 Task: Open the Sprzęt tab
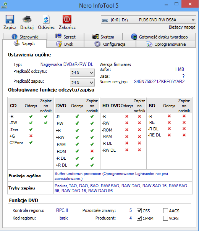65,37
